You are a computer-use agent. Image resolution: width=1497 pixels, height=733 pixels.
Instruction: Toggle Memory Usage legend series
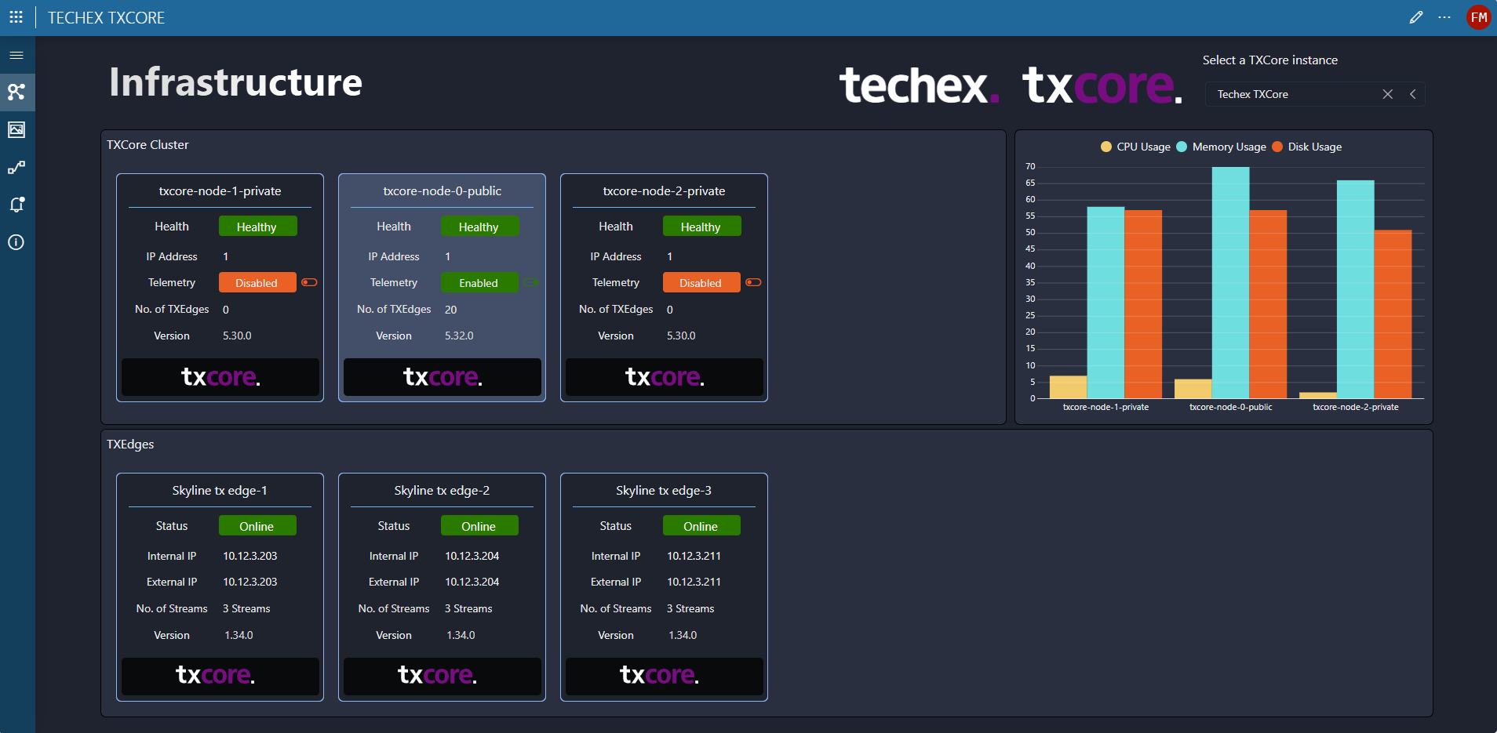tap(1221, 147)
